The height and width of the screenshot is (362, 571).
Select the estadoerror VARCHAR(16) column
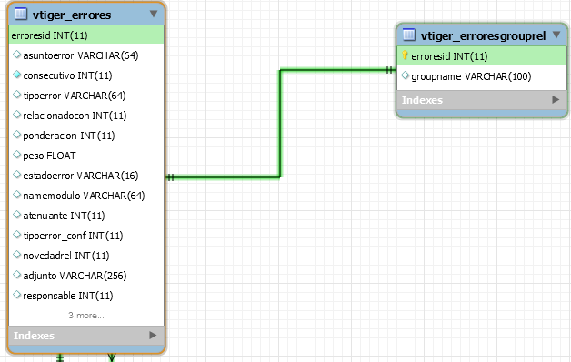[x=86, y=176]
